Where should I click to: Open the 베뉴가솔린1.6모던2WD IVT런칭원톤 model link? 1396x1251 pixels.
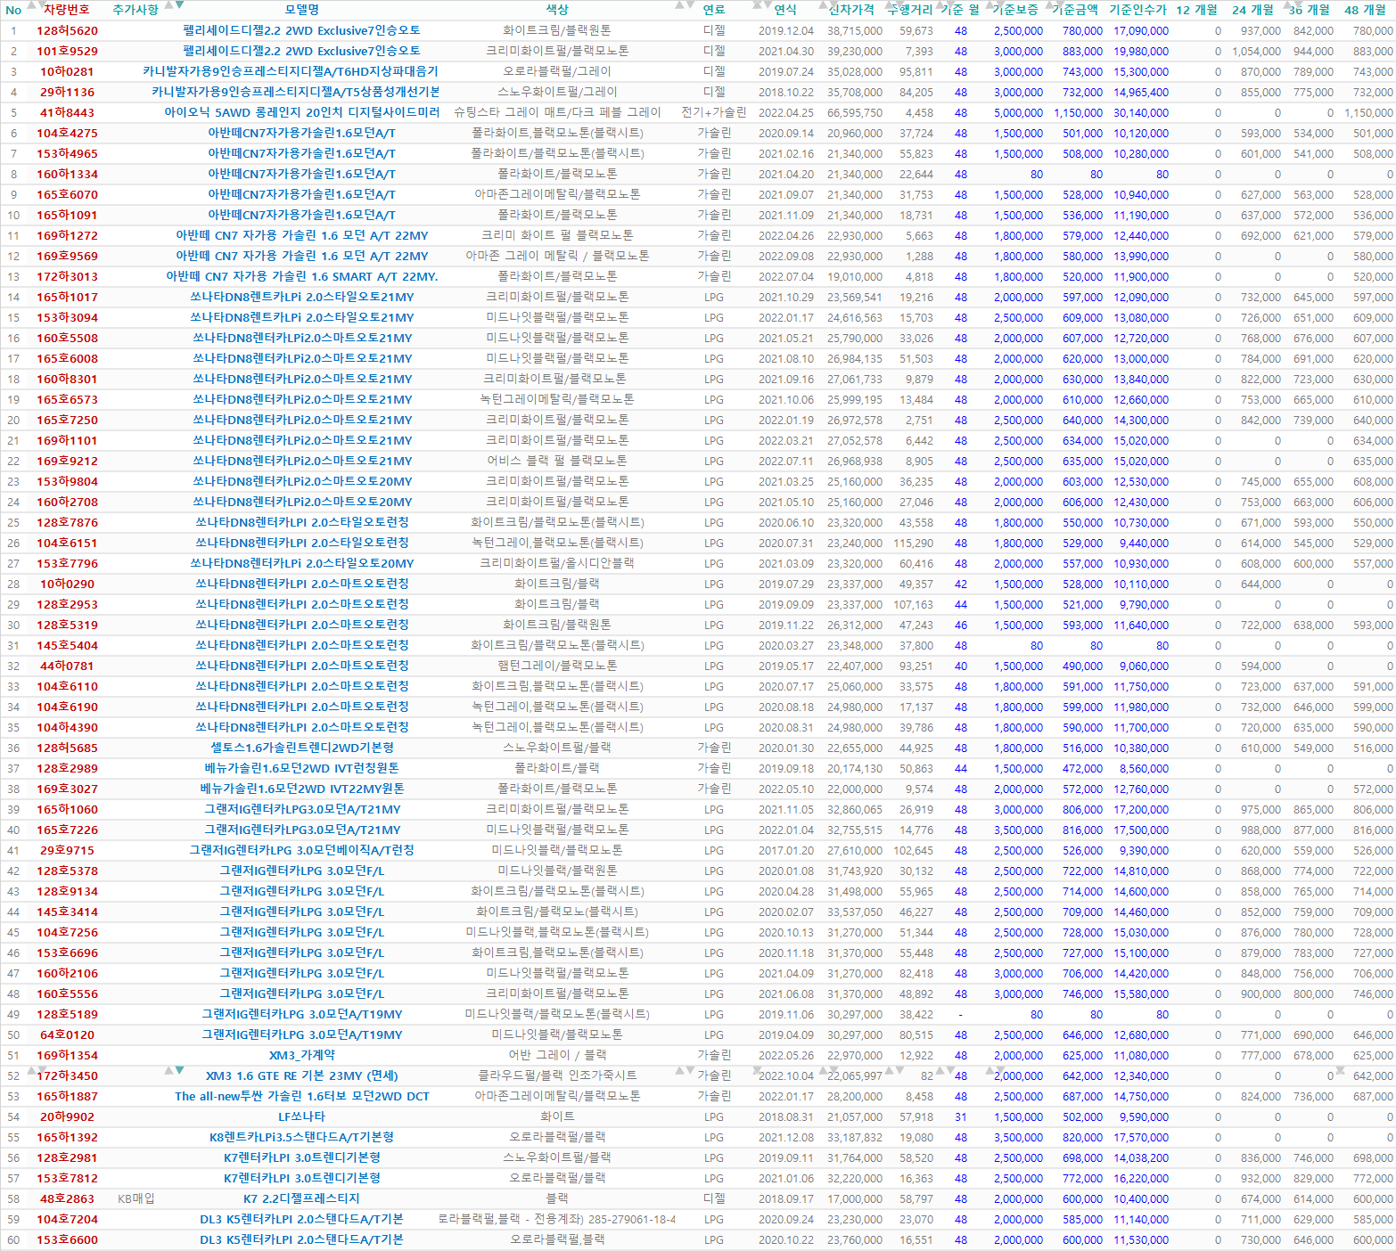[x=301, y=768]
